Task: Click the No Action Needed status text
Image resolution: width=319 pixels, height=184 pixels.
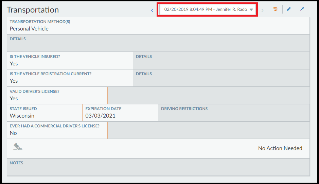Action: point(280,148)
